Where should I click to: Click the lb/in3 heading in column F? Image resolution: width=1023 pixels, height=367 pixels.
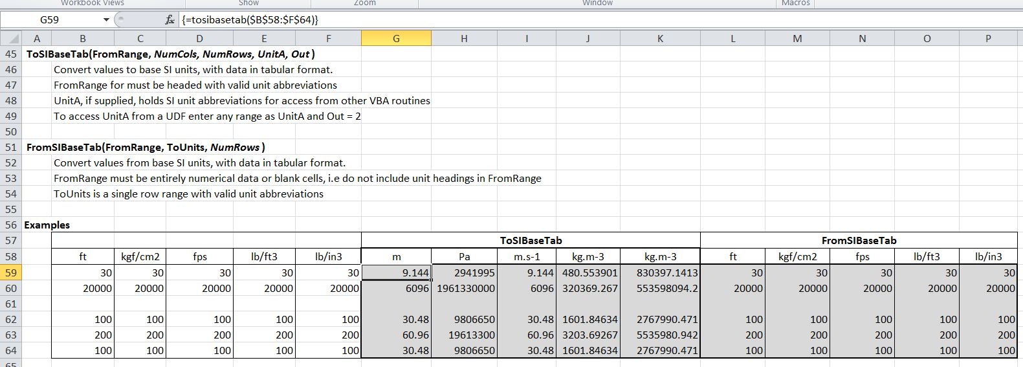tap(328, 257)
